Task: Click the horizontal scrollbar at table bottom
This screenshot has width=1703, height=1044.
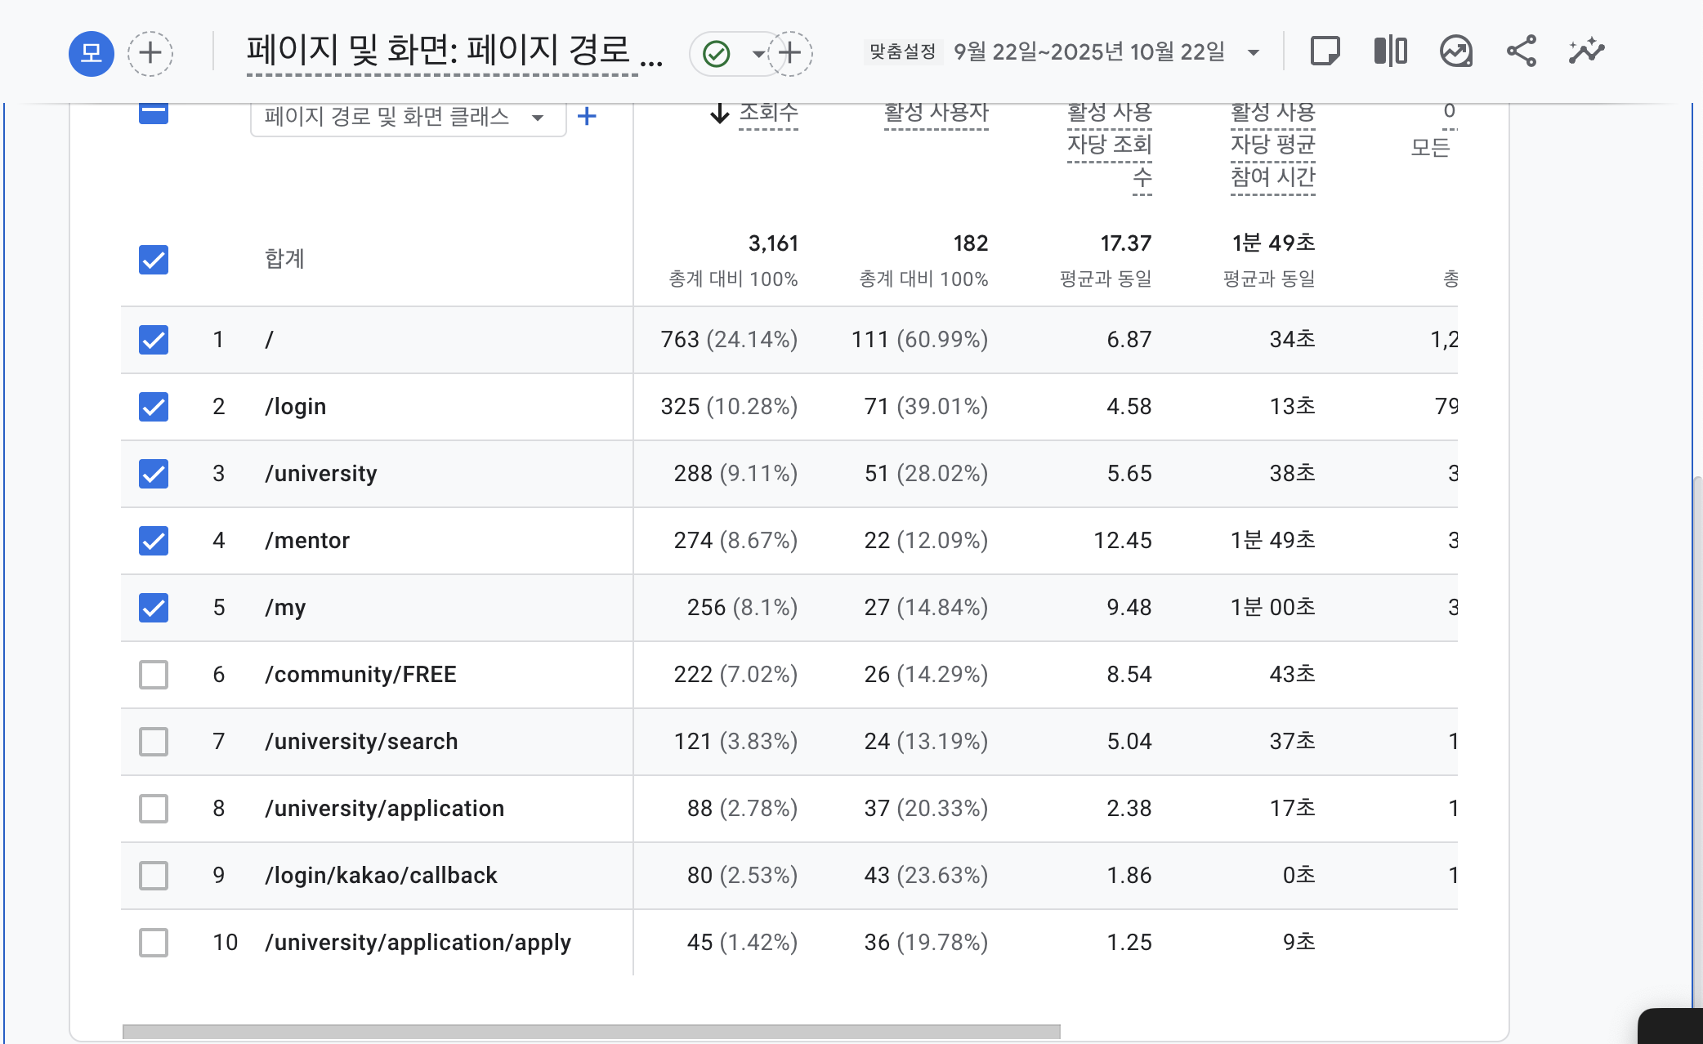Action: tap(591, 1032)
